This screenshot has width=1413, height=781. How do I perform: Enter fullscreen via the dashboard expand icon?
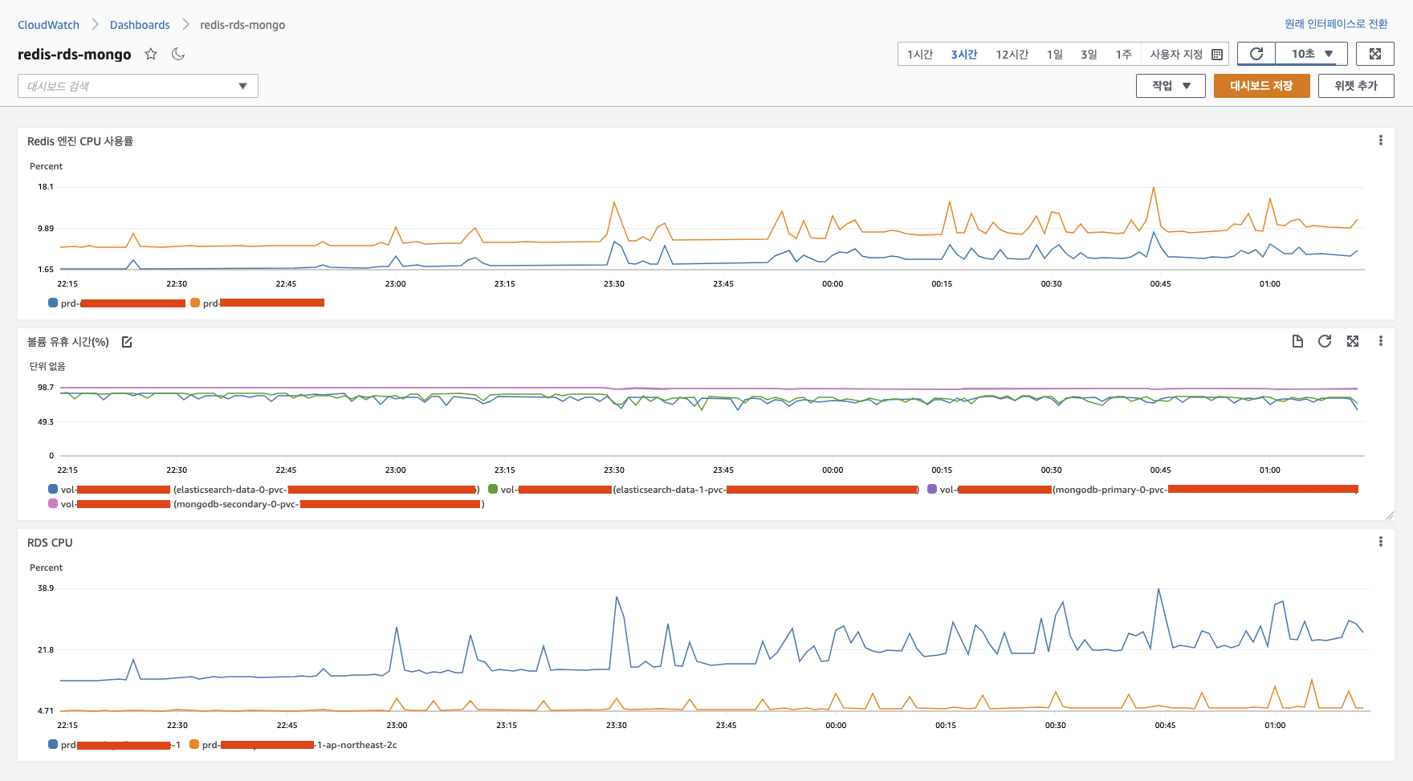tap(1374, 54)
